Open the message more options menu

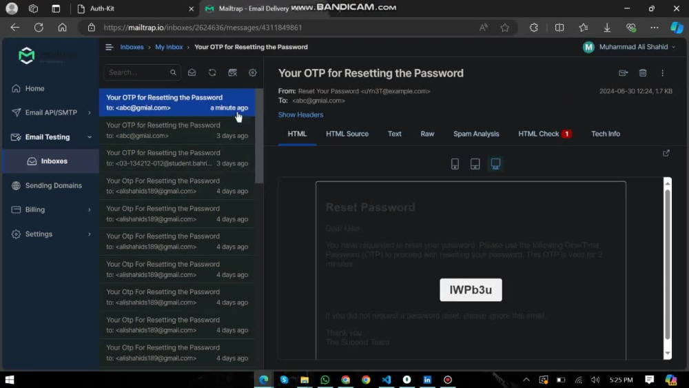[x=663, y=73]
